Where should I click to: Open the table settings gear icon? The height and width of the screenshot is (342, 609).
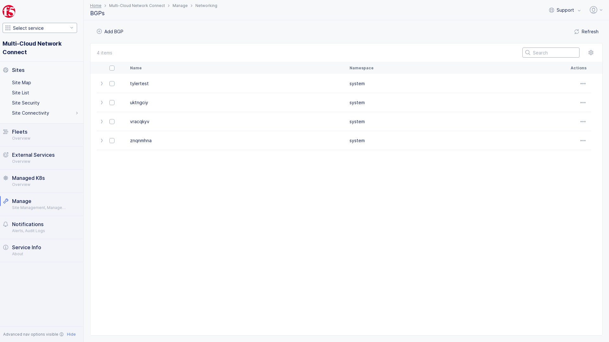591,53
